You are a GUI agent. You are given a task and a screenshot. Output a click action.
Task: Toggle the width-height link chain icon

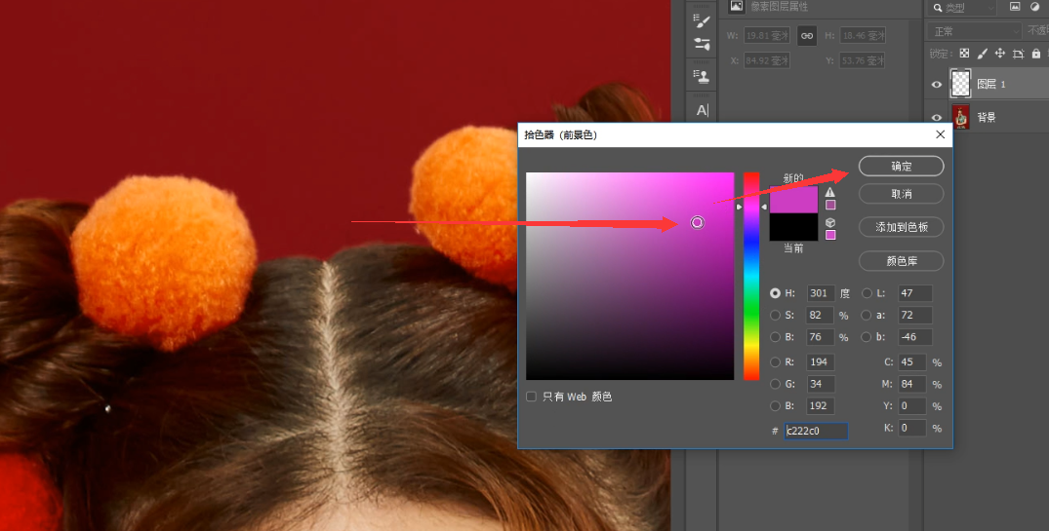(807, 35)
